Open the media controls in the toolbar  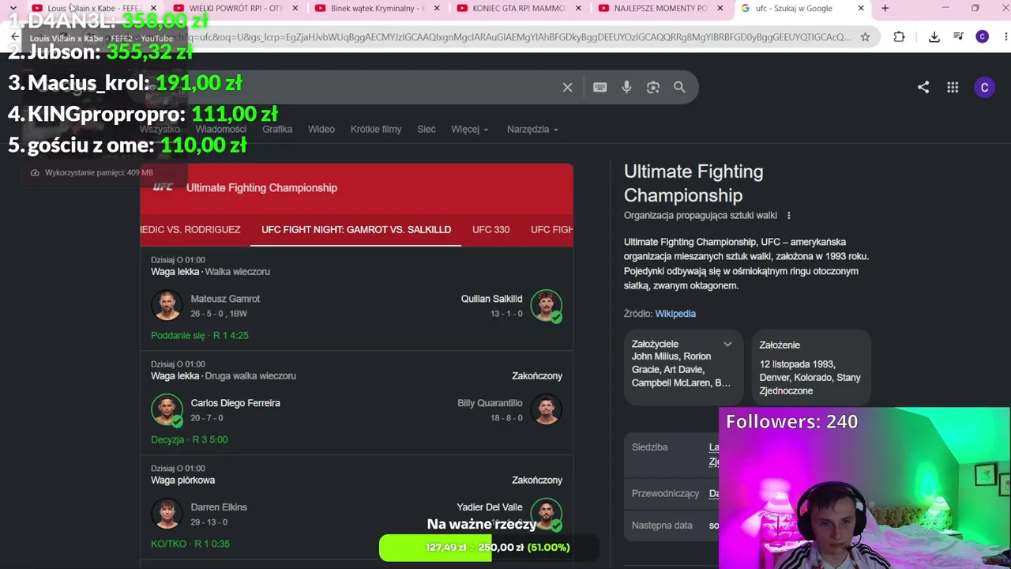958,36
